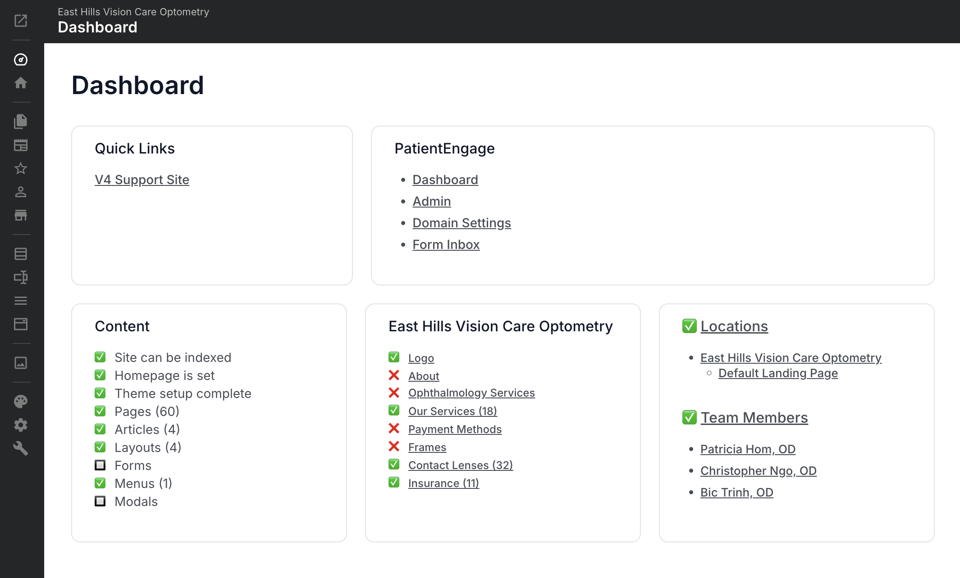
Task: Open the dashboard gauge icon in sidebar
Action: tap(21, 59)
